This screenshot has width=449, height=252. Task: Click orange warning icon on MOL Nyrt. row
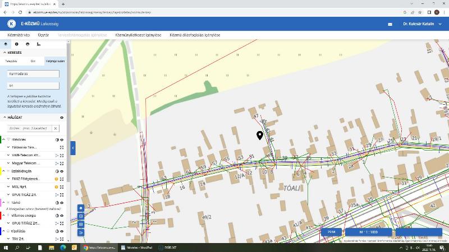57,187
